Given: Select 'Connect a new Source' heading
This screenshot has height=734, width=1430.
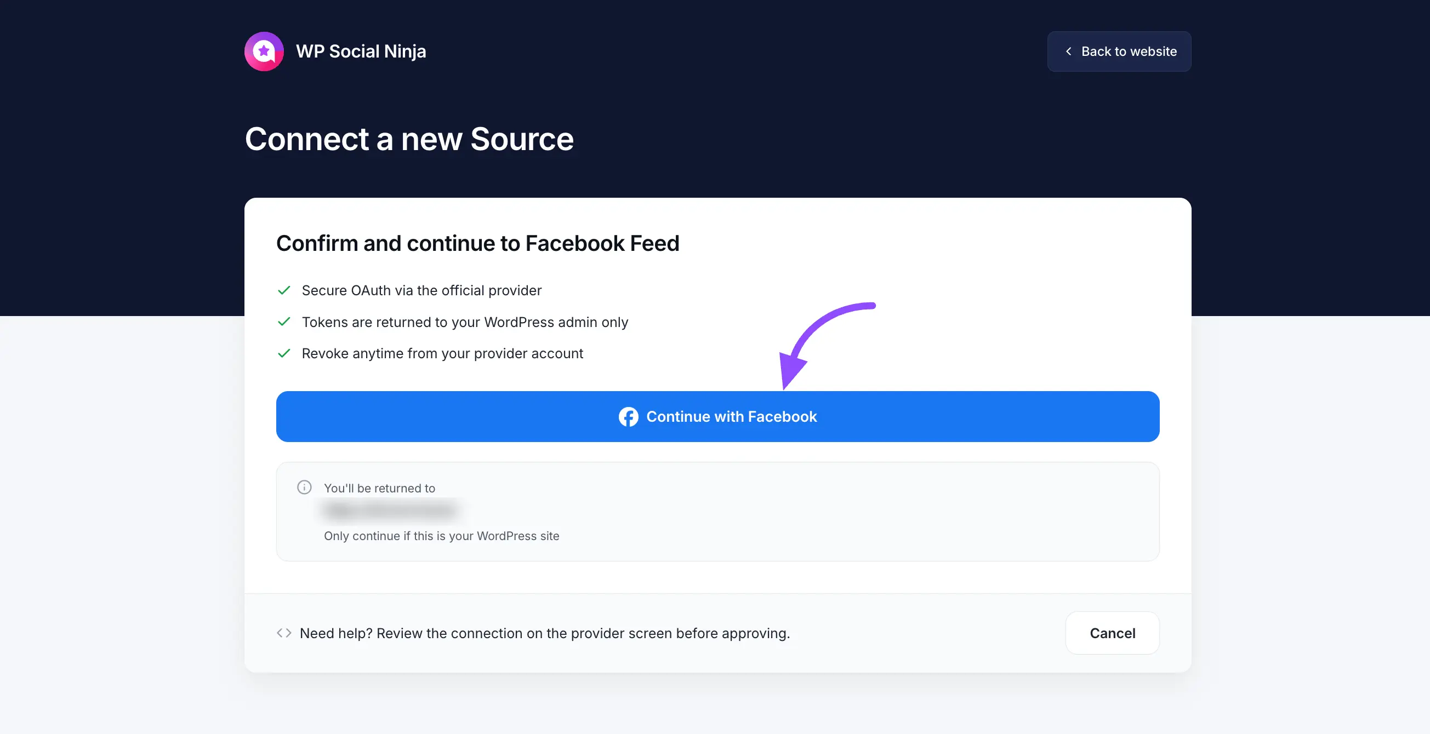Looking at the screenshot, I should point(409,139).
